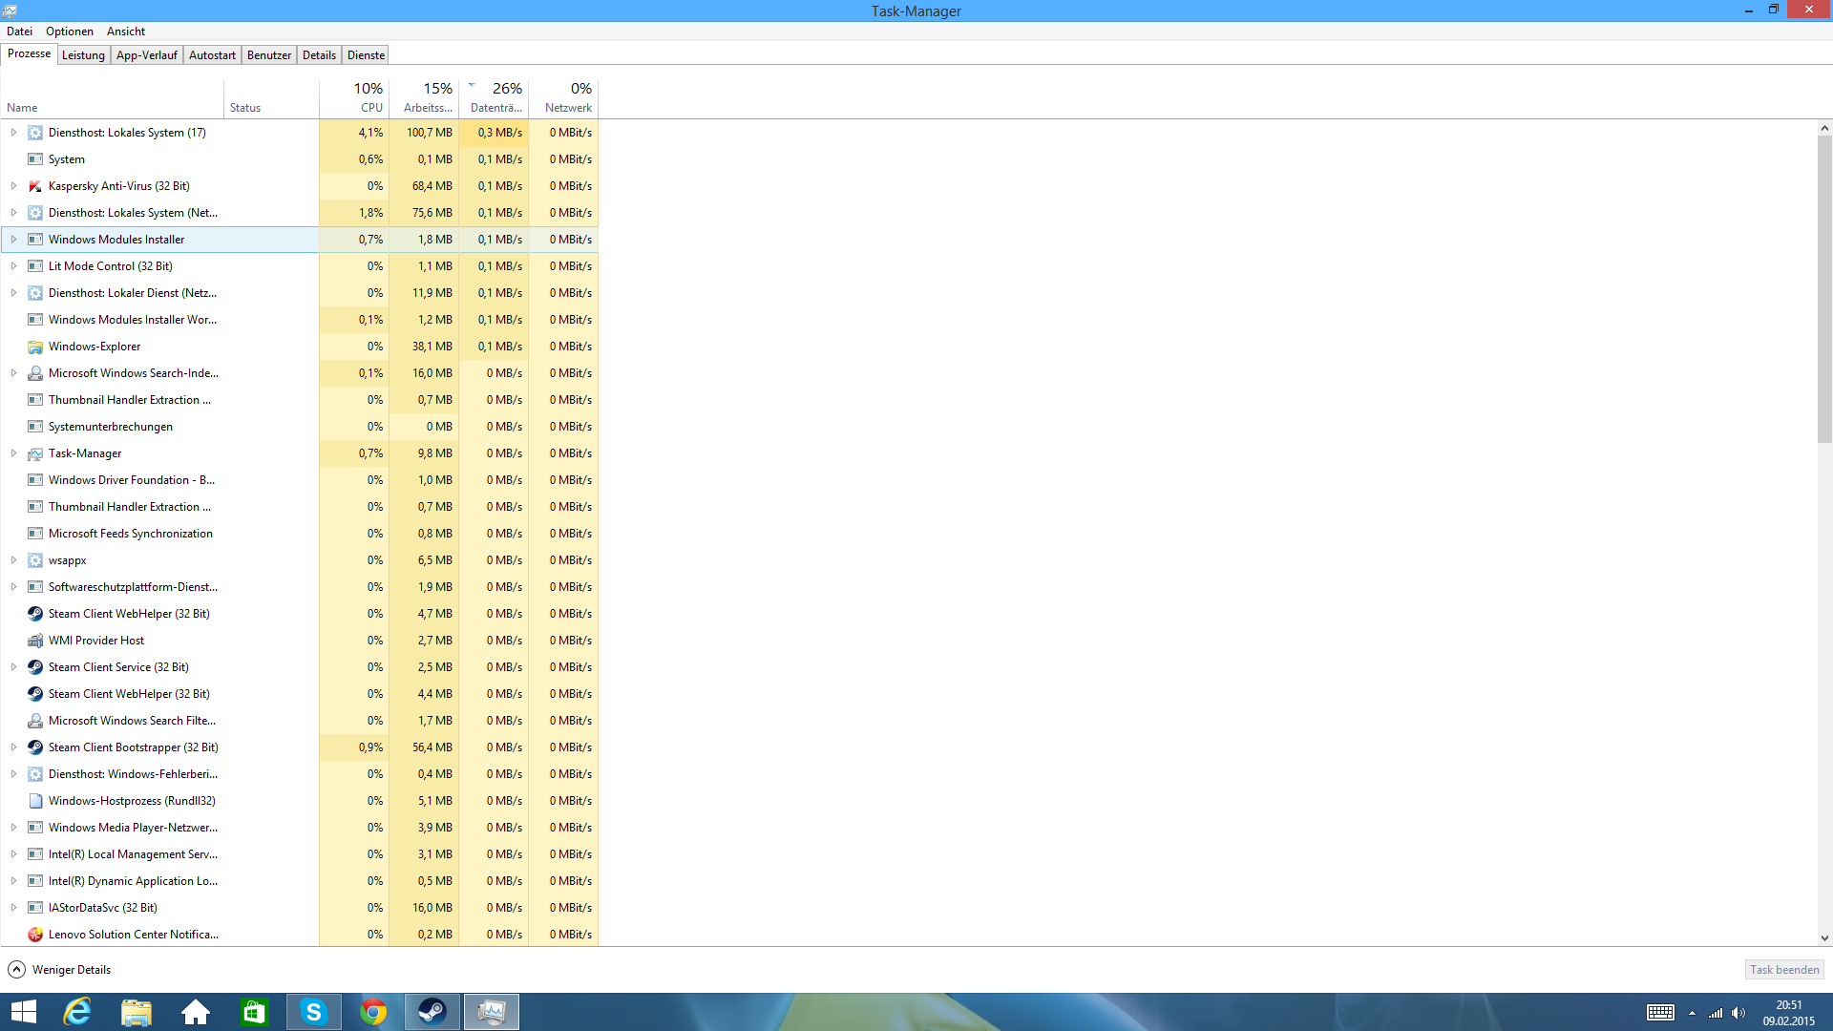Screen dimensions: 1833x1031
Task: Open the Datei menu
Action: [19, 32]
